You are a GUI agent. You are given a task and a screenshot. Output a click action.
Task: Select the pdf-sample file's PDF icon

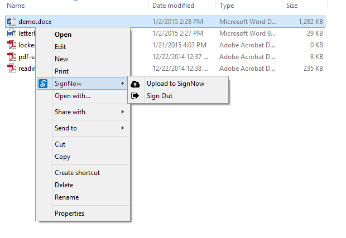coord(12,57)
